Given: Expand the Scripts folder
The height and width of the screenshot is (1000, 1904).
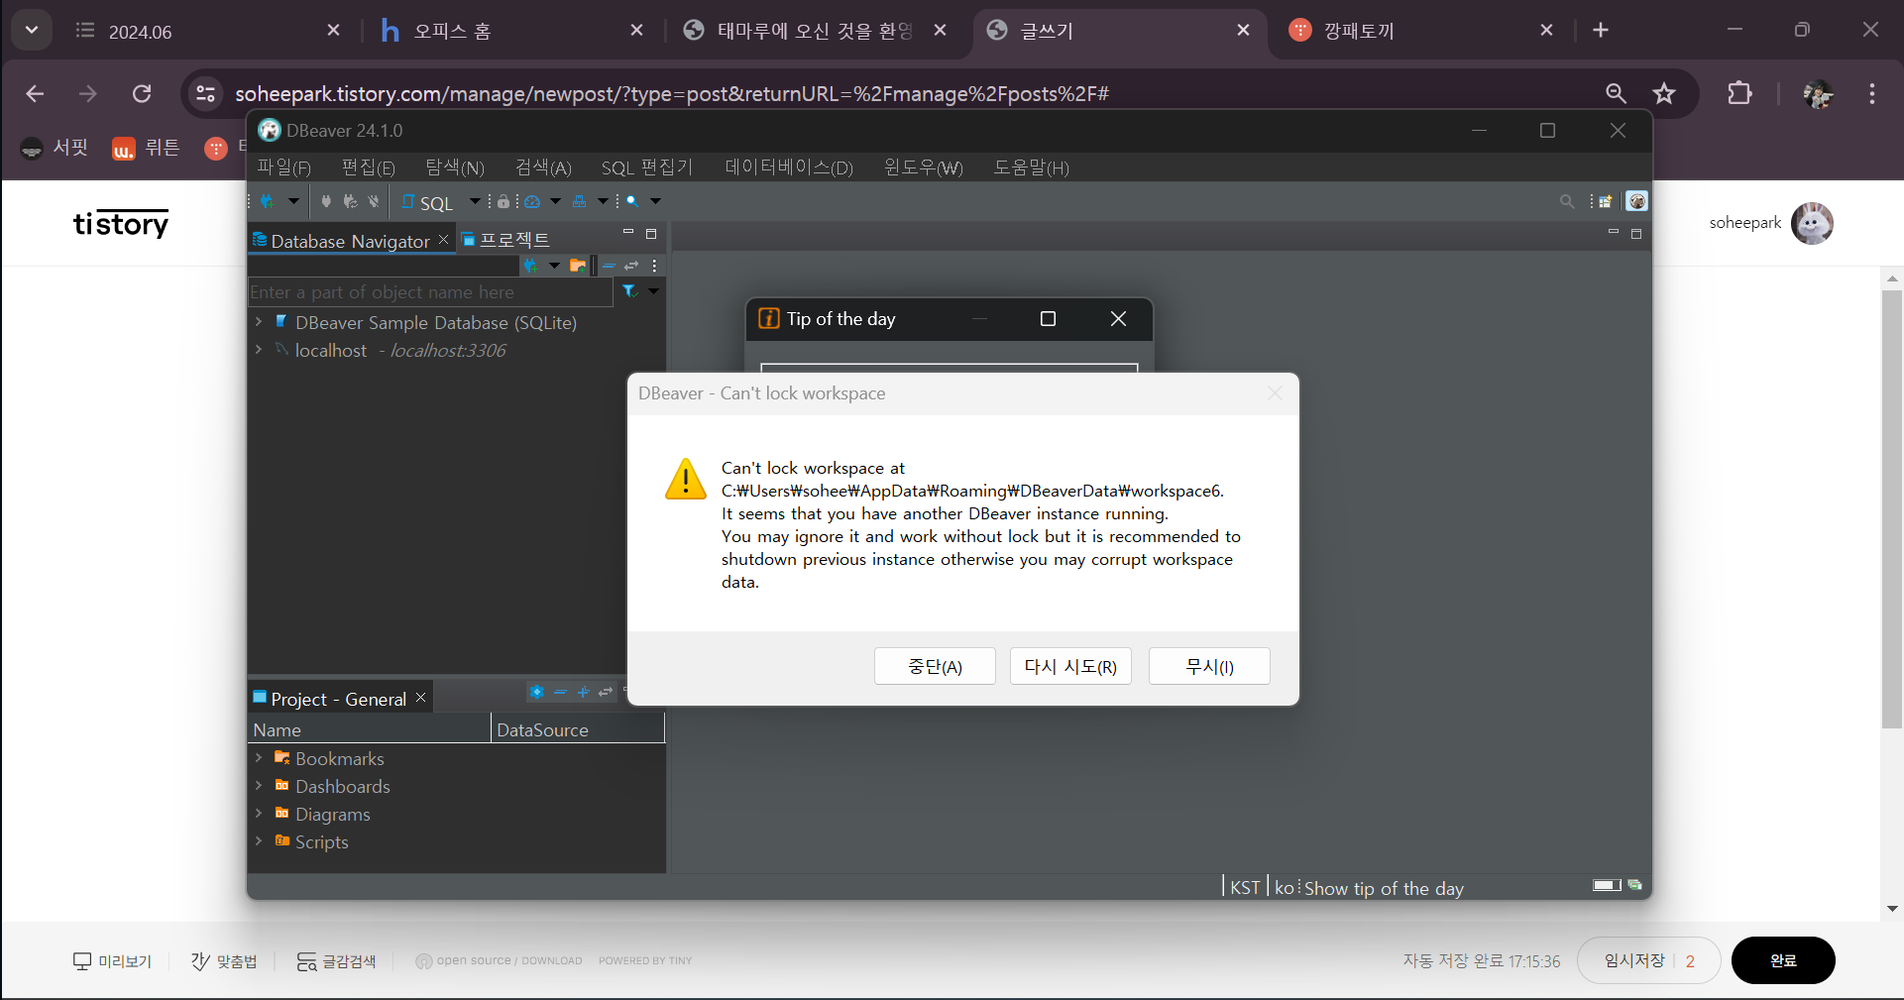Looking at the screenshot, I should [x=259, y=841].
